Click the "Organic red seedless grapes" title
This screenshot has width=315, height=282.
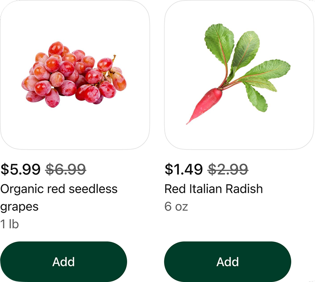tap(59, 189)
